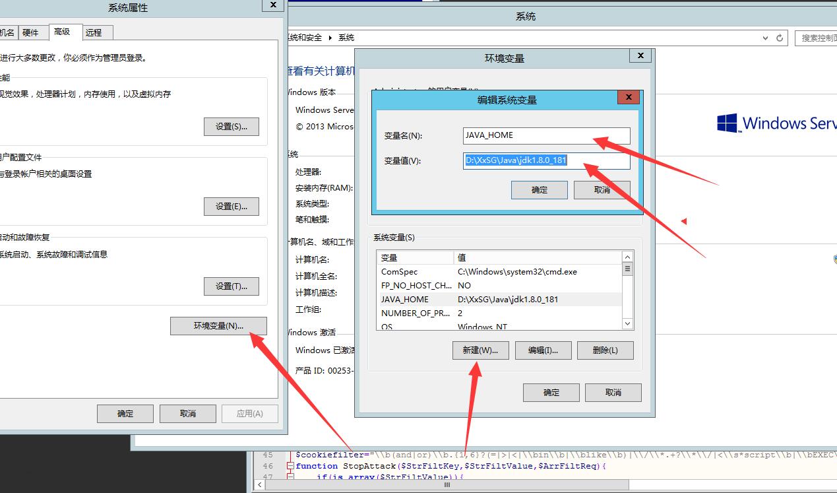Switch to the 硬件 tab
Image resolution: width=837 pixels, height=493 pixels.
(x=30, y=32)
